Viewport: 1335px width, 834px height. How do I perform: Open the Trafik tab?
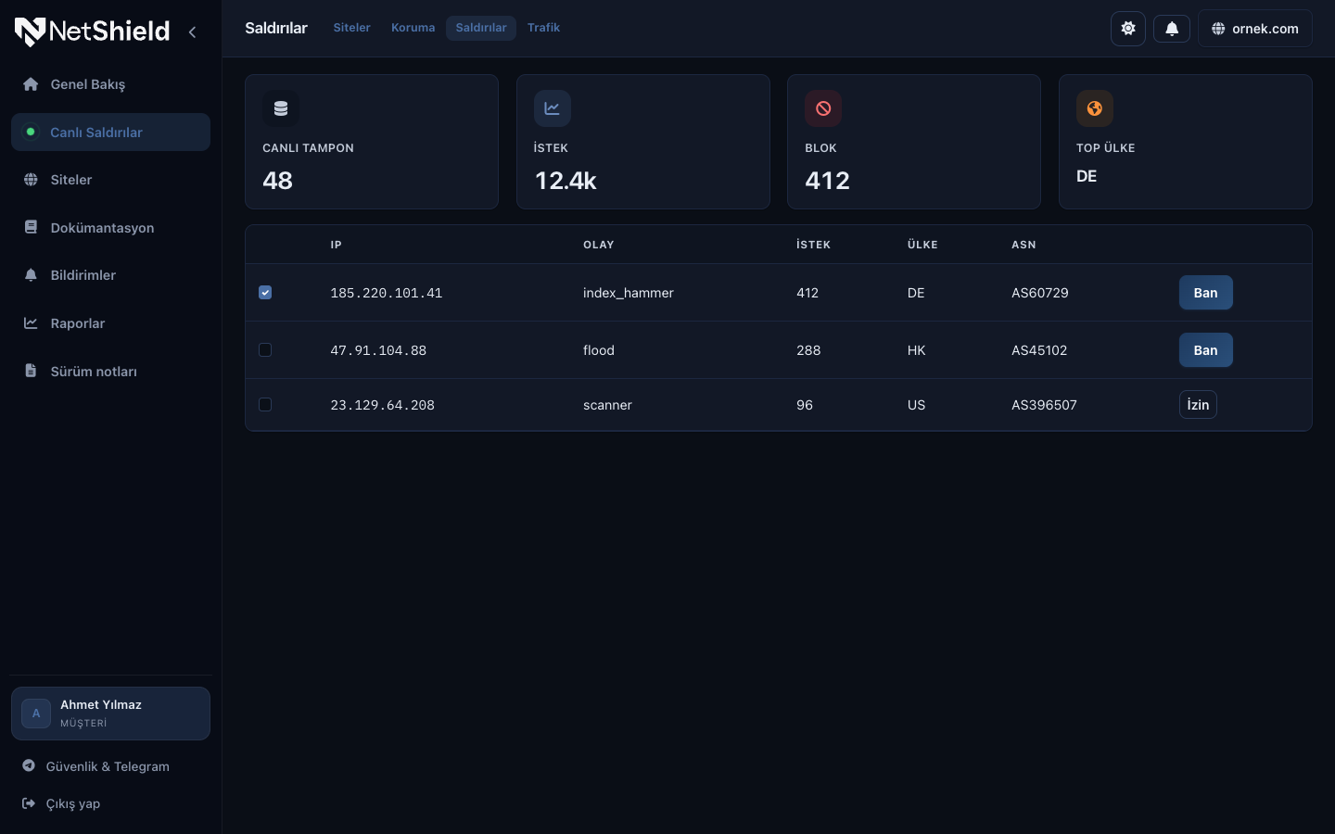point(543,28)
